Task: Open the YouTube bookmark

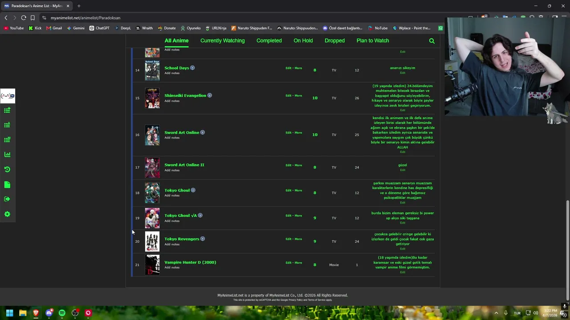Action: tap(13, 28)
